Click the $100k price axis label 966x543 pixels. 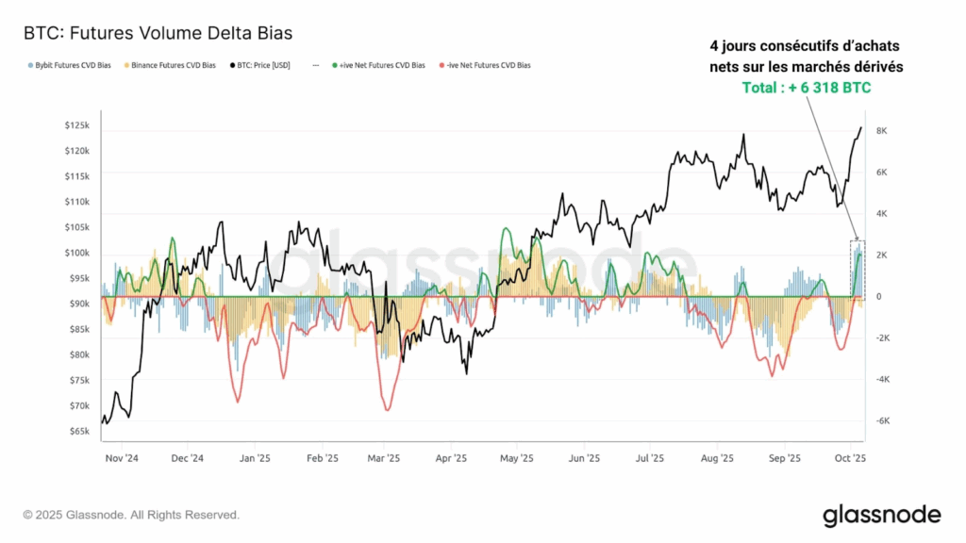click(x=77, y=253)
